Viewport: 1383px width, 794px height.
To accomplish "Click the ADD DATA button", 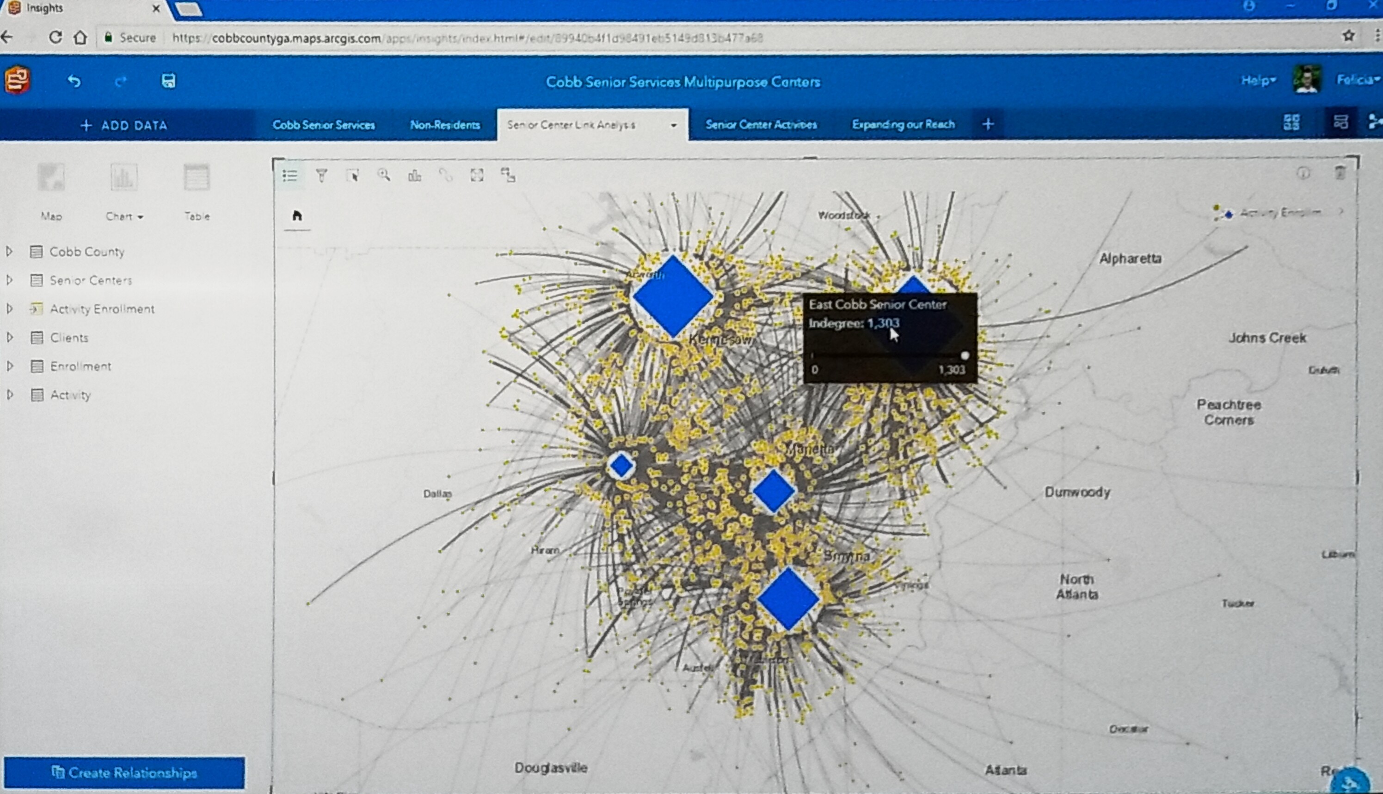I will pos(124,125).
